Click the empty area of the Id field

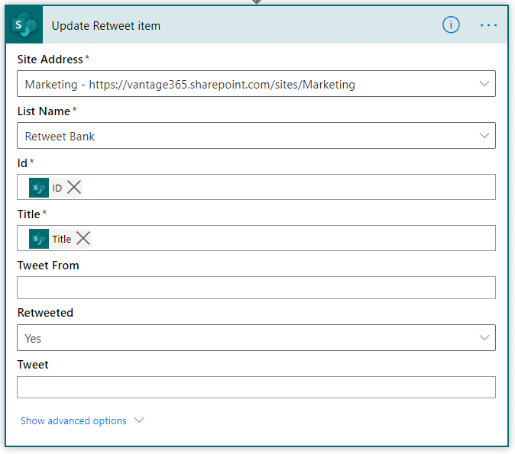coord(288,187)
